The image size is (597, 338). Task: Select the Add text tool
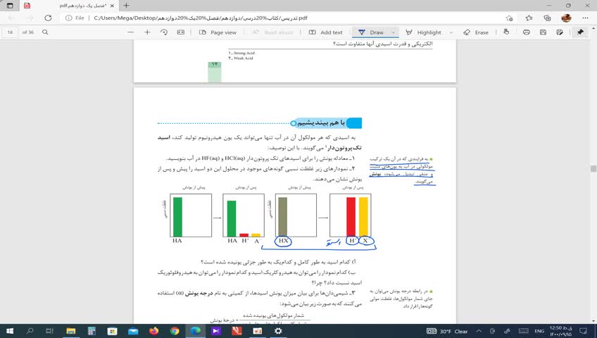(x=325, y=32)
